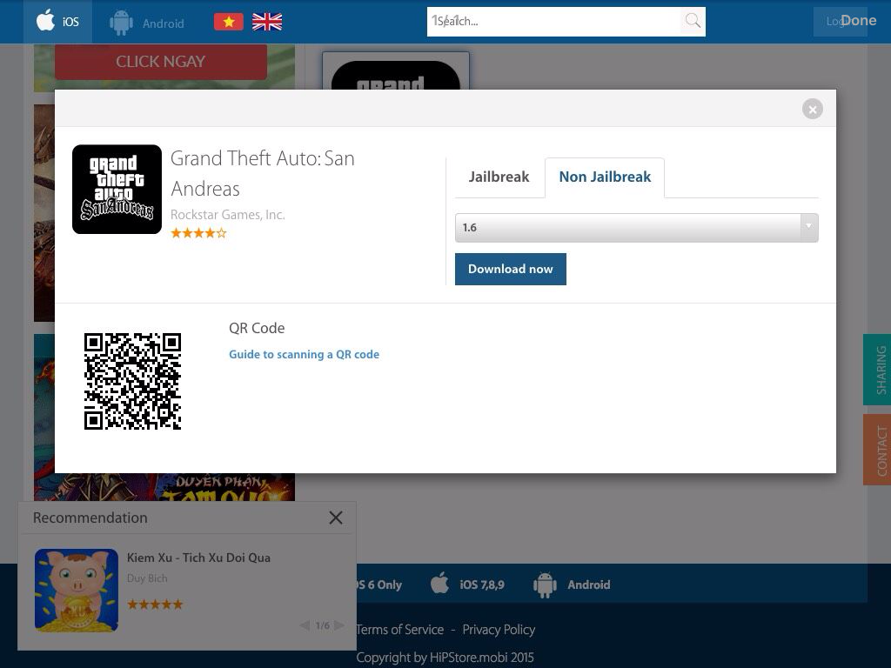Click the search magnifier icon
Image resolution: width=891 pixels, height=668 pixels.
click(693, 21)
